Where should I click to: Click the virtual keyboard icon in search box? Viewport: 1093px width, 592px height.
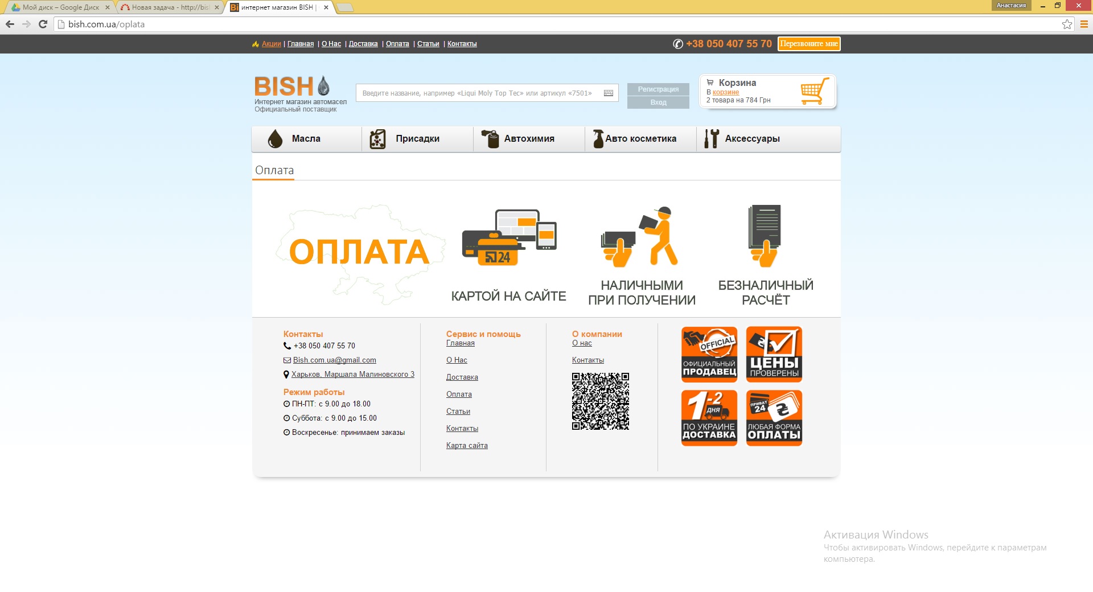(608, 93)
